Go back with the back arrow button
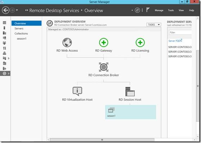The width and height of the screenshot is (201, 143). click(x=6, y=10)
